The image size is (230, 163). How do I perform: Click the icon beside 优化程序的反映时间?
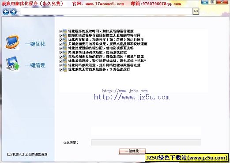tap(65, 31)
